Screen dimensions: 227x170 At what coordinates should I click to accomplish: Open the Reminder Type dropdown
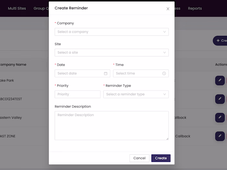(x=136, y=94)
